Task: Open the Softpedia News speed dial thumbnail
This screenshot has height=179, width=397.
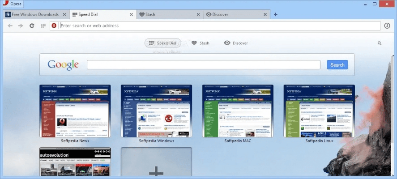Action: (75, 111)
